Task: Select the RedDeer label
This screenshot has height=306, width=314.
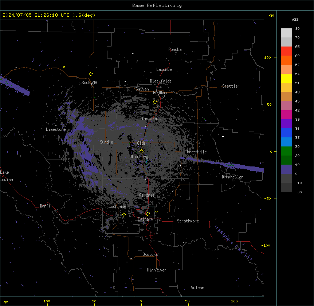Action: tap(160, 93)
